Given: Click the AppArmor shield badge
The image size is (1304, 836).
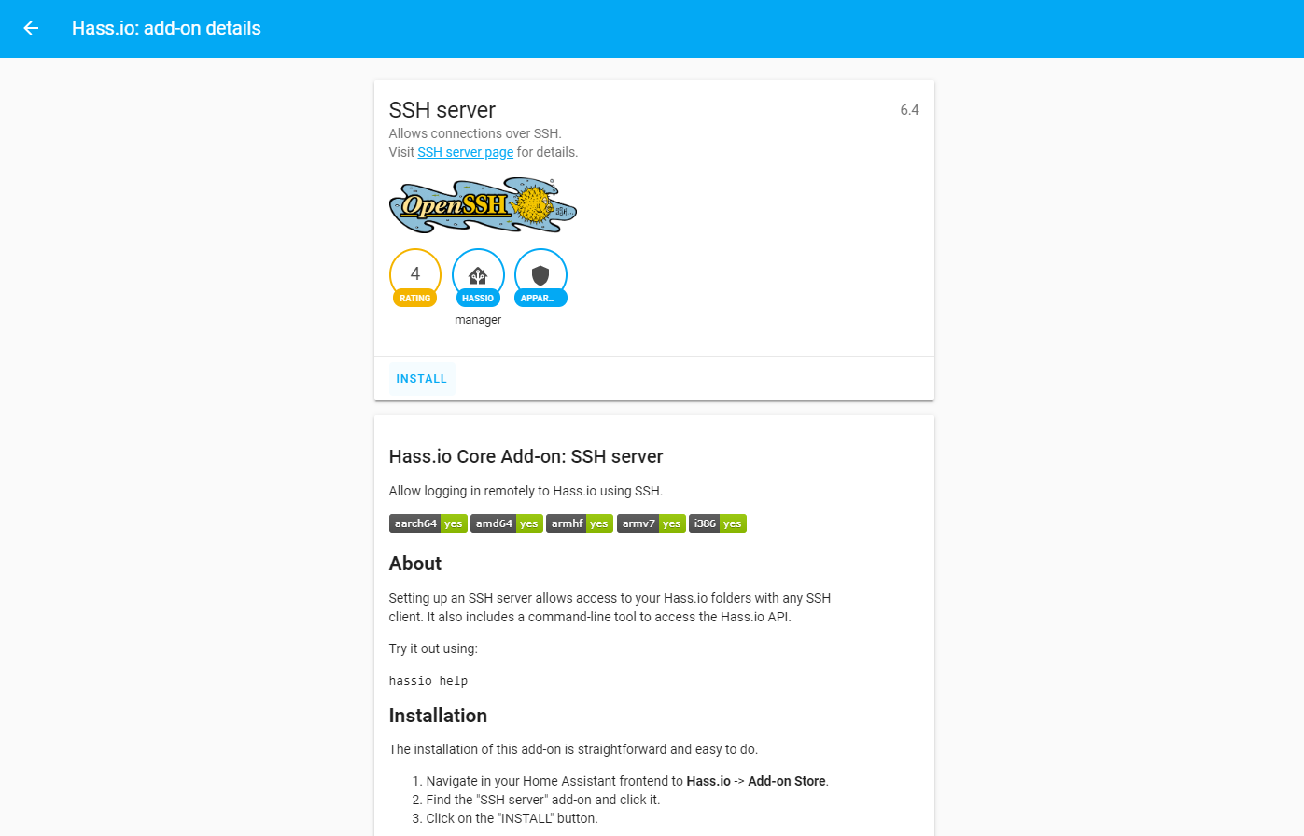Looking at the screenshot, I should 540,278.
